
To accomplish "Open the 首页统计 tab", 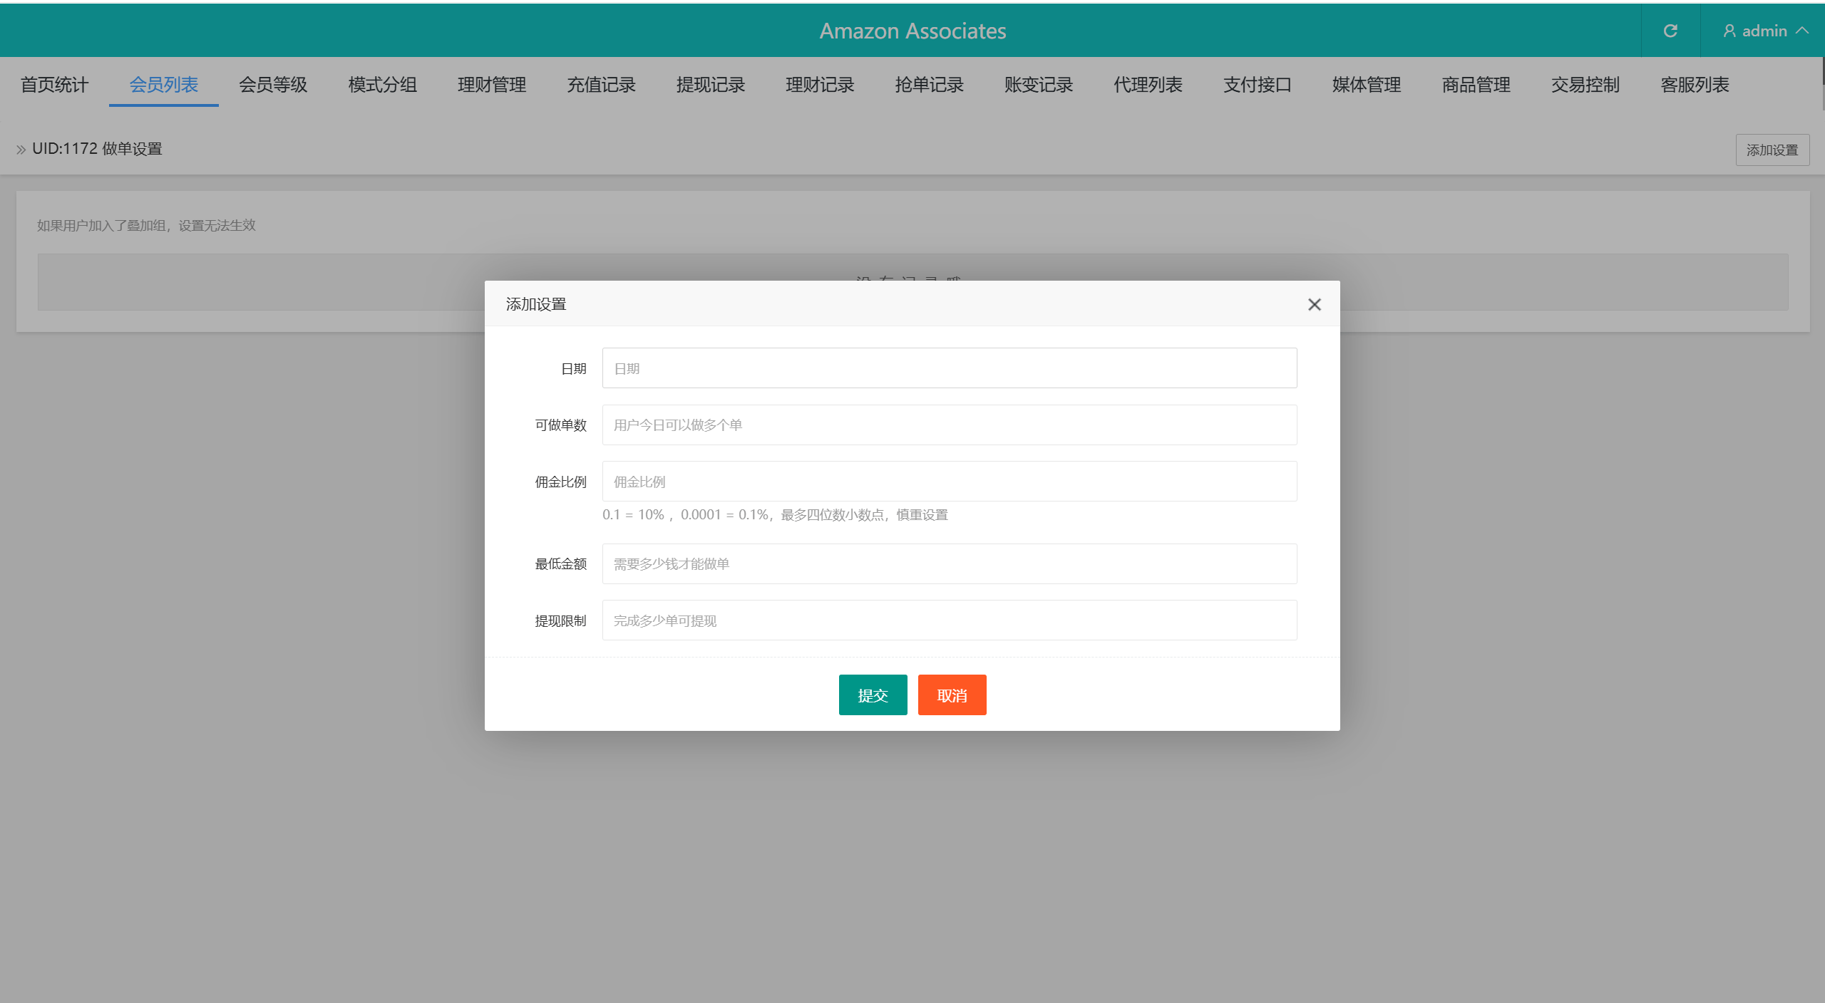I will tap(54, 85).
